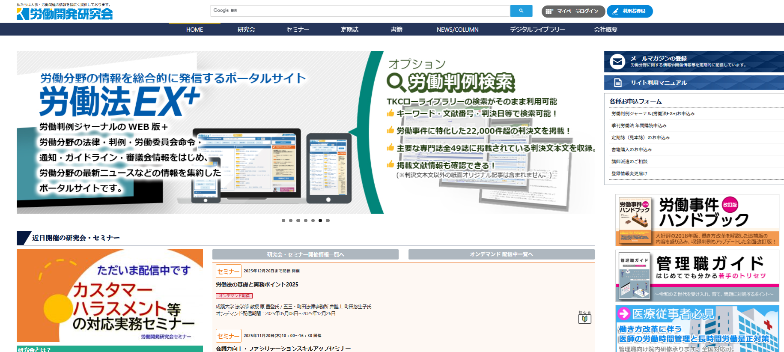The image size is (784, 352).
Task: Open the 研究会 menu item
Action: 246,30
